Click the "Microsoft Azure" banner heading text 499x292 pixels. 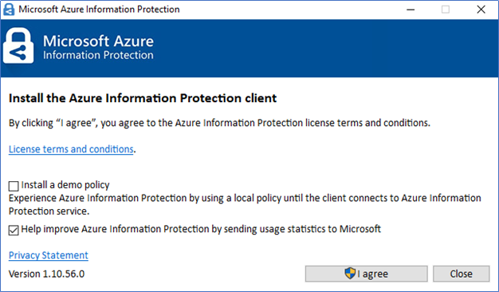click(98, 41)
